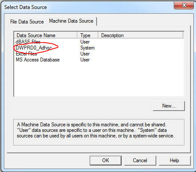Select the Machine Data Source tab

click(71, 21)
